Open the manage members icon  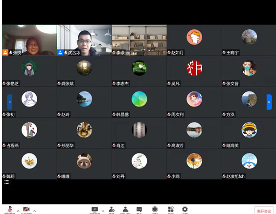[125, 210]
